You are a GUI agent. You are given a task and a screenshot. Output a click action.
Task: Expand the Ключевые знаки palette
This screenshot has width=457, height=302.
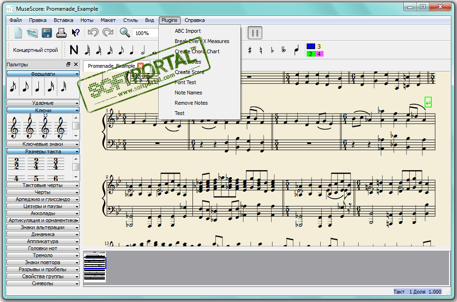[43, 144]
